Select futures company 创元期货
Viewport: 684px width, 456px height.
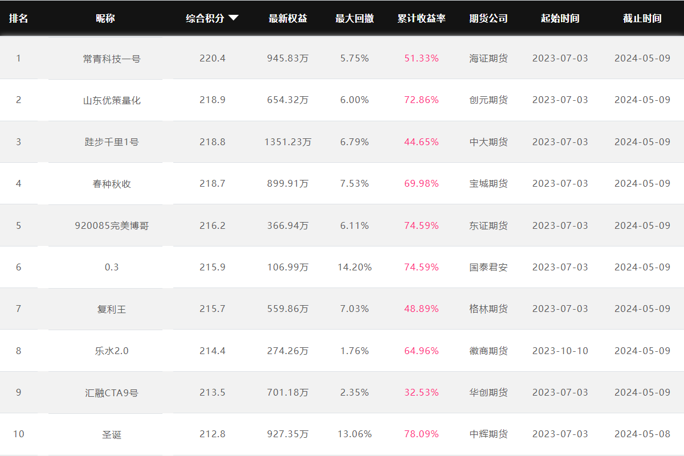pyautogui.click(x=488, y=100)
